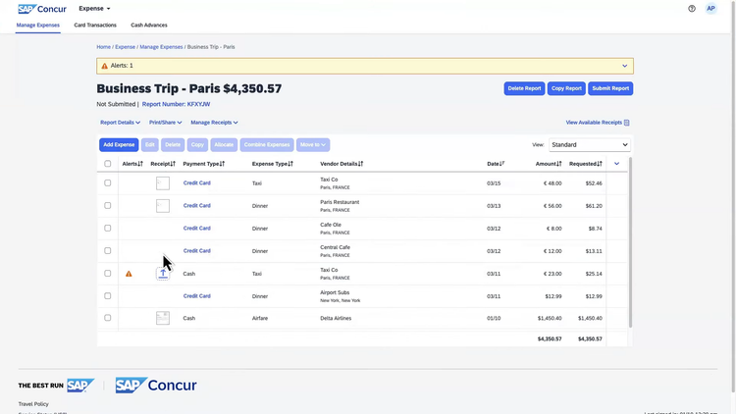Select the Cash Taxi 03/11 expense checkbox
The image size is (736, 414).
coord(108,273)
